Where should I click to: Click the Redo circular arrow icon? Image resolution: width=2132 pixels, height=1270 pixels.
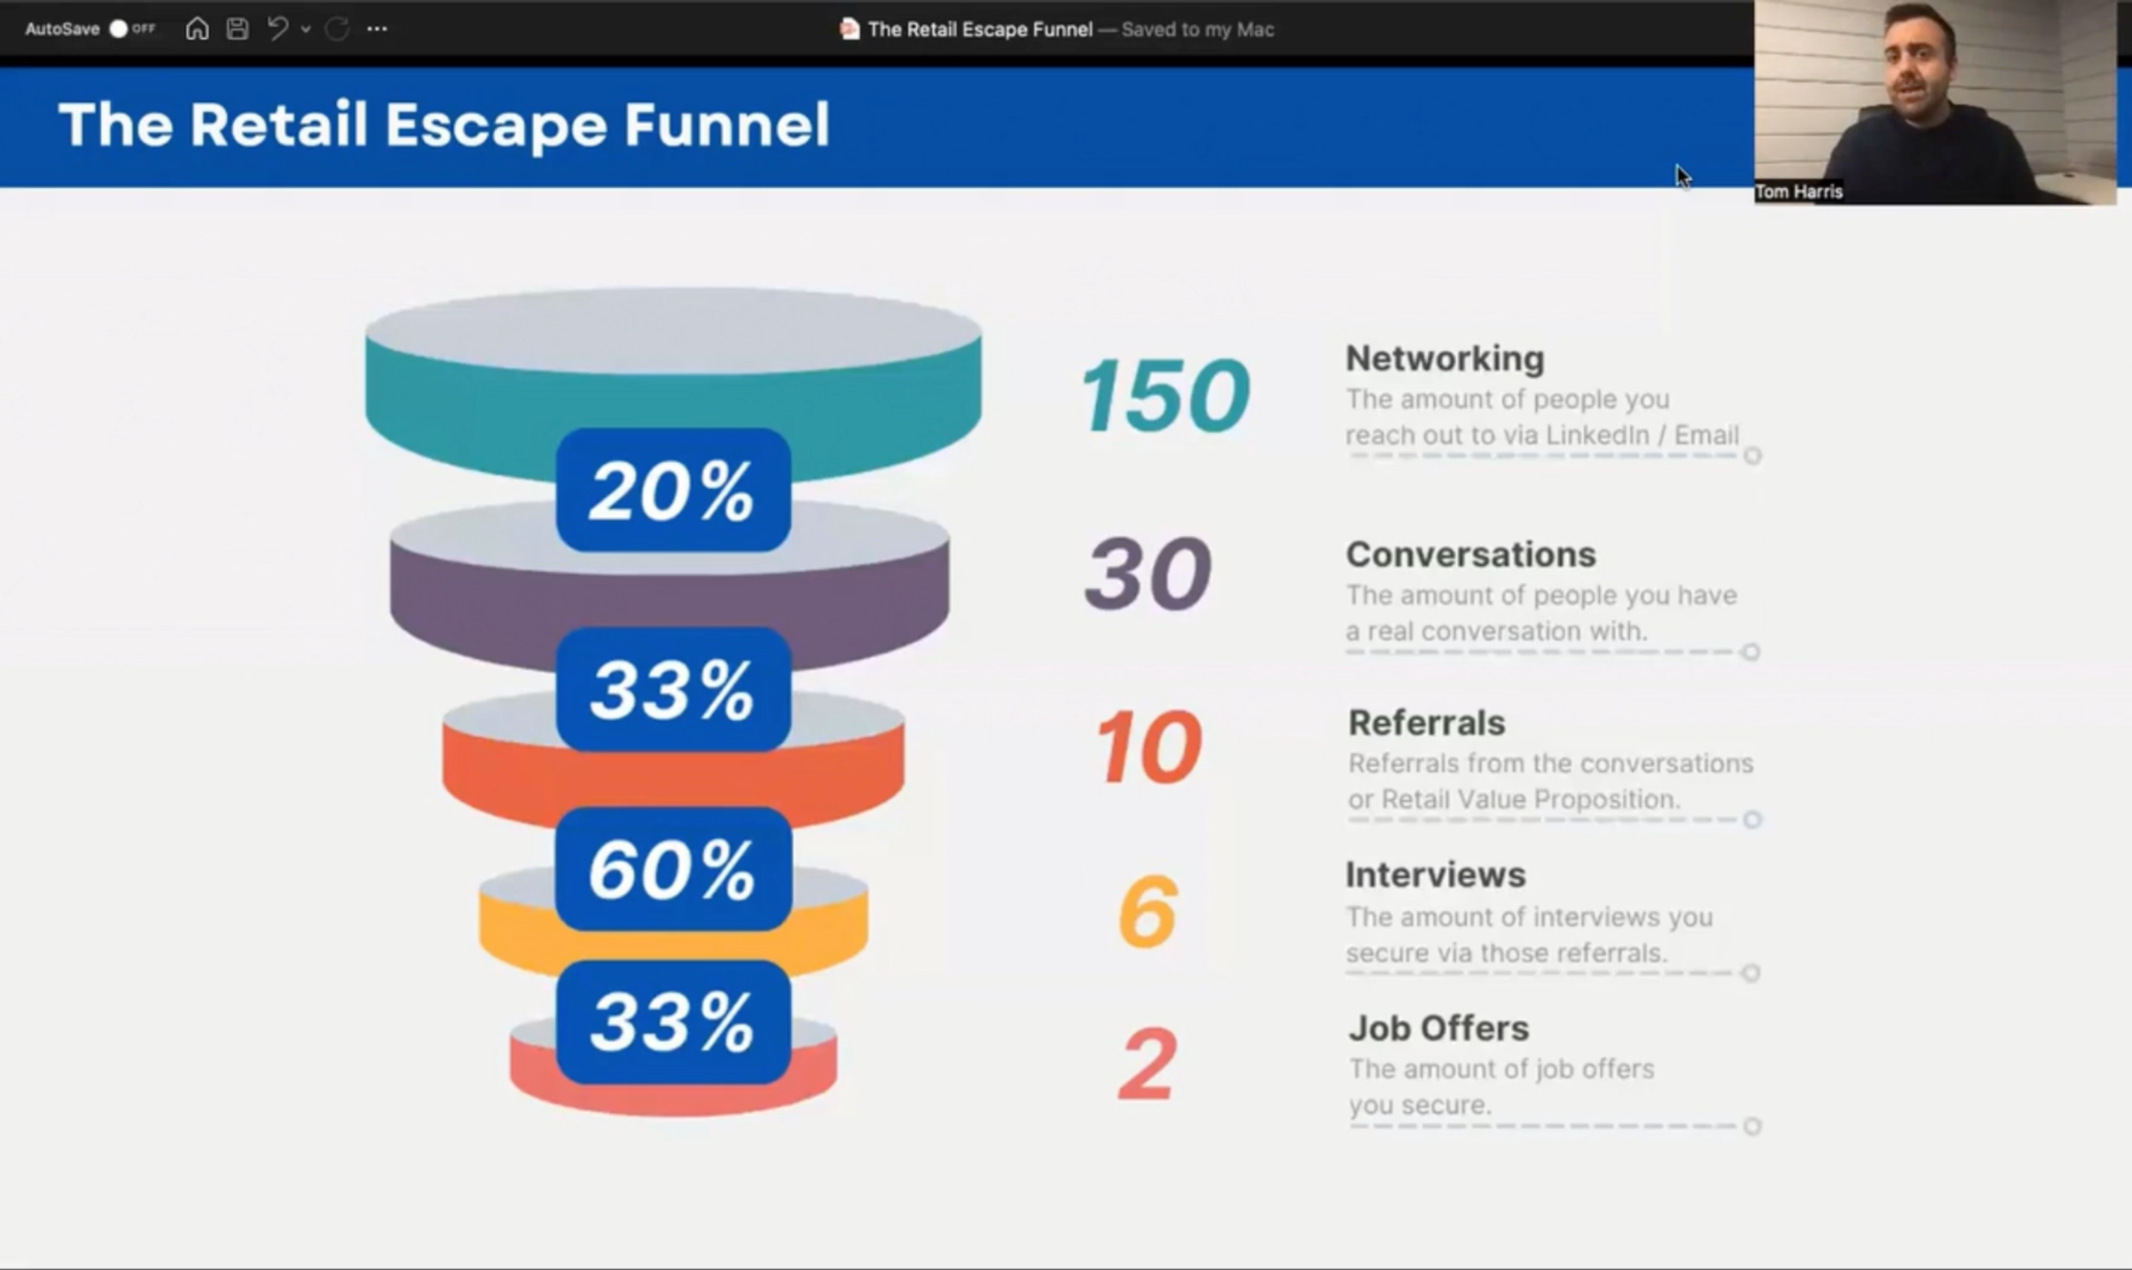coord(337,29)
